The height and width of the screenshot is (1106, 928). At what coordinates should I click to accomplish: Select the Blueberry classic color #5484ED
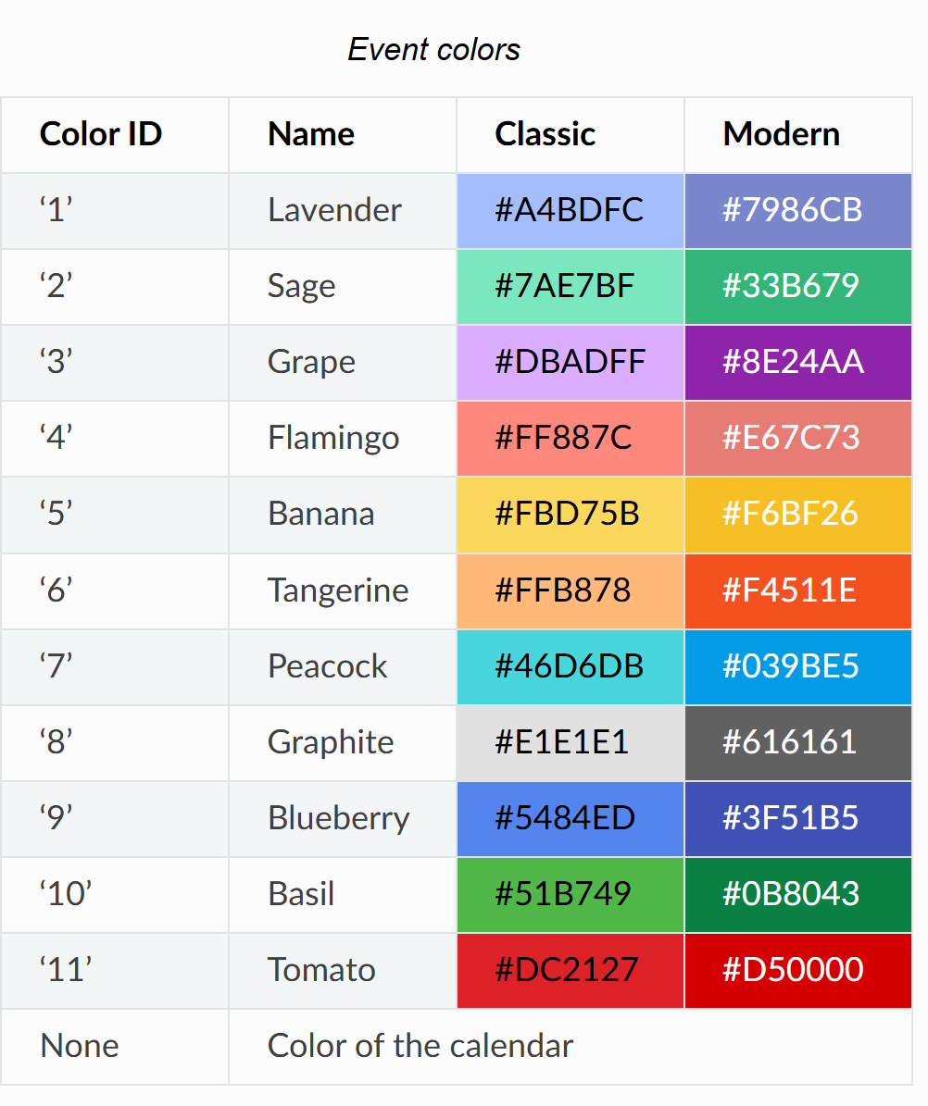point(570,818)
